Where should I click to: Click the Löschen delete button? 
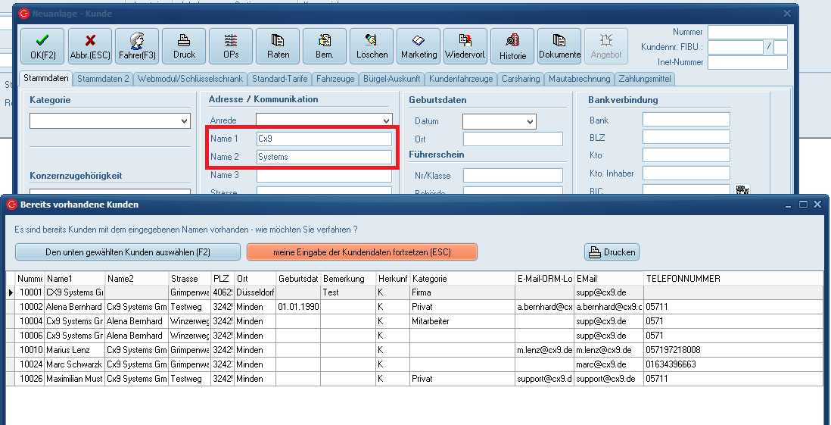coord(372,46)
